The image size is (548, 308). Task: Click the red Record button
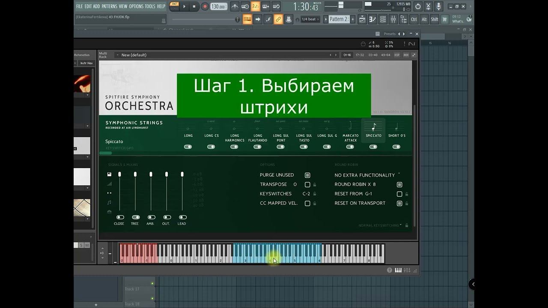tap(205, 6)
